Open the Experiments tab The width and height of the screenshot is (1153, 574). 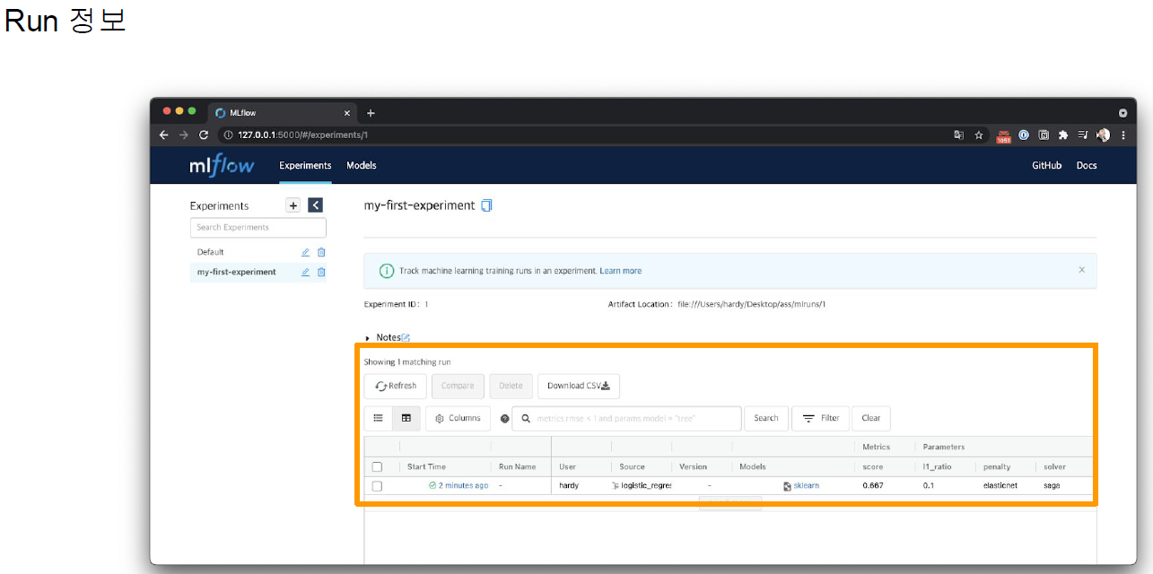coord(305,165)
